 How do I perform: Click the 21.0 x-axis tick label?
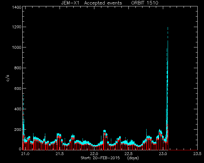25,154
